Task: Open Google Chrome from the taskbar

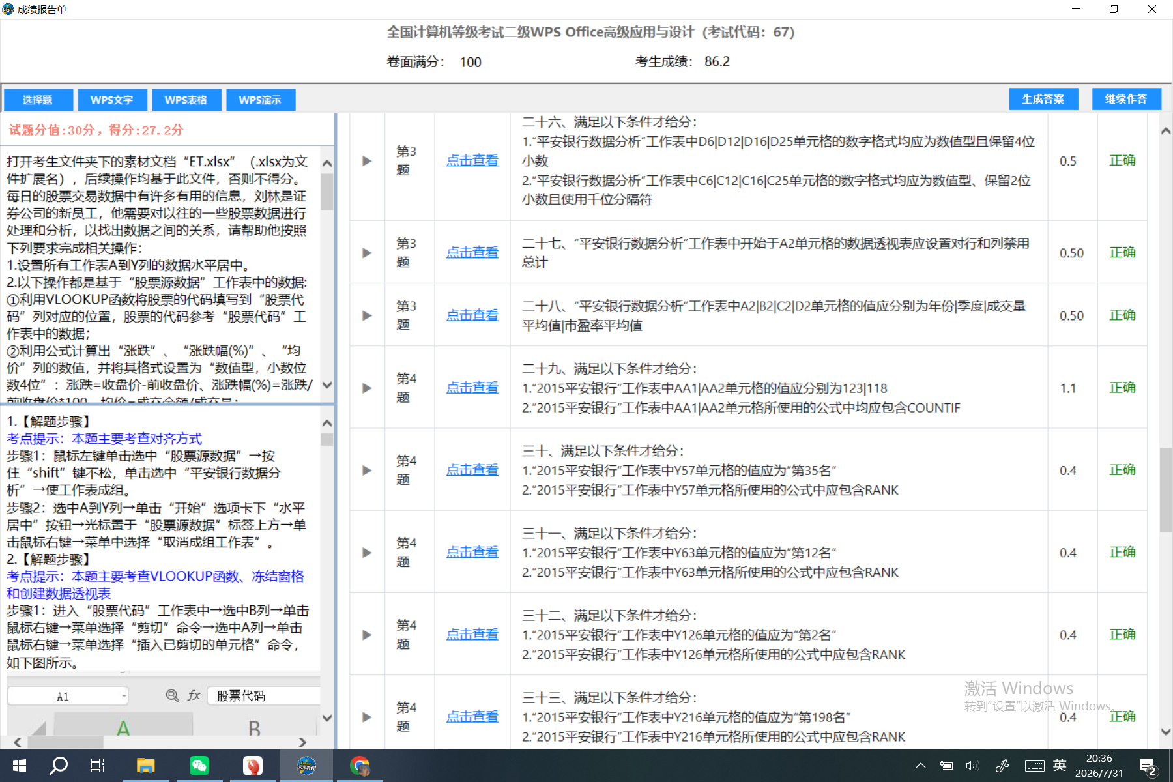Action: pos(360,766)
